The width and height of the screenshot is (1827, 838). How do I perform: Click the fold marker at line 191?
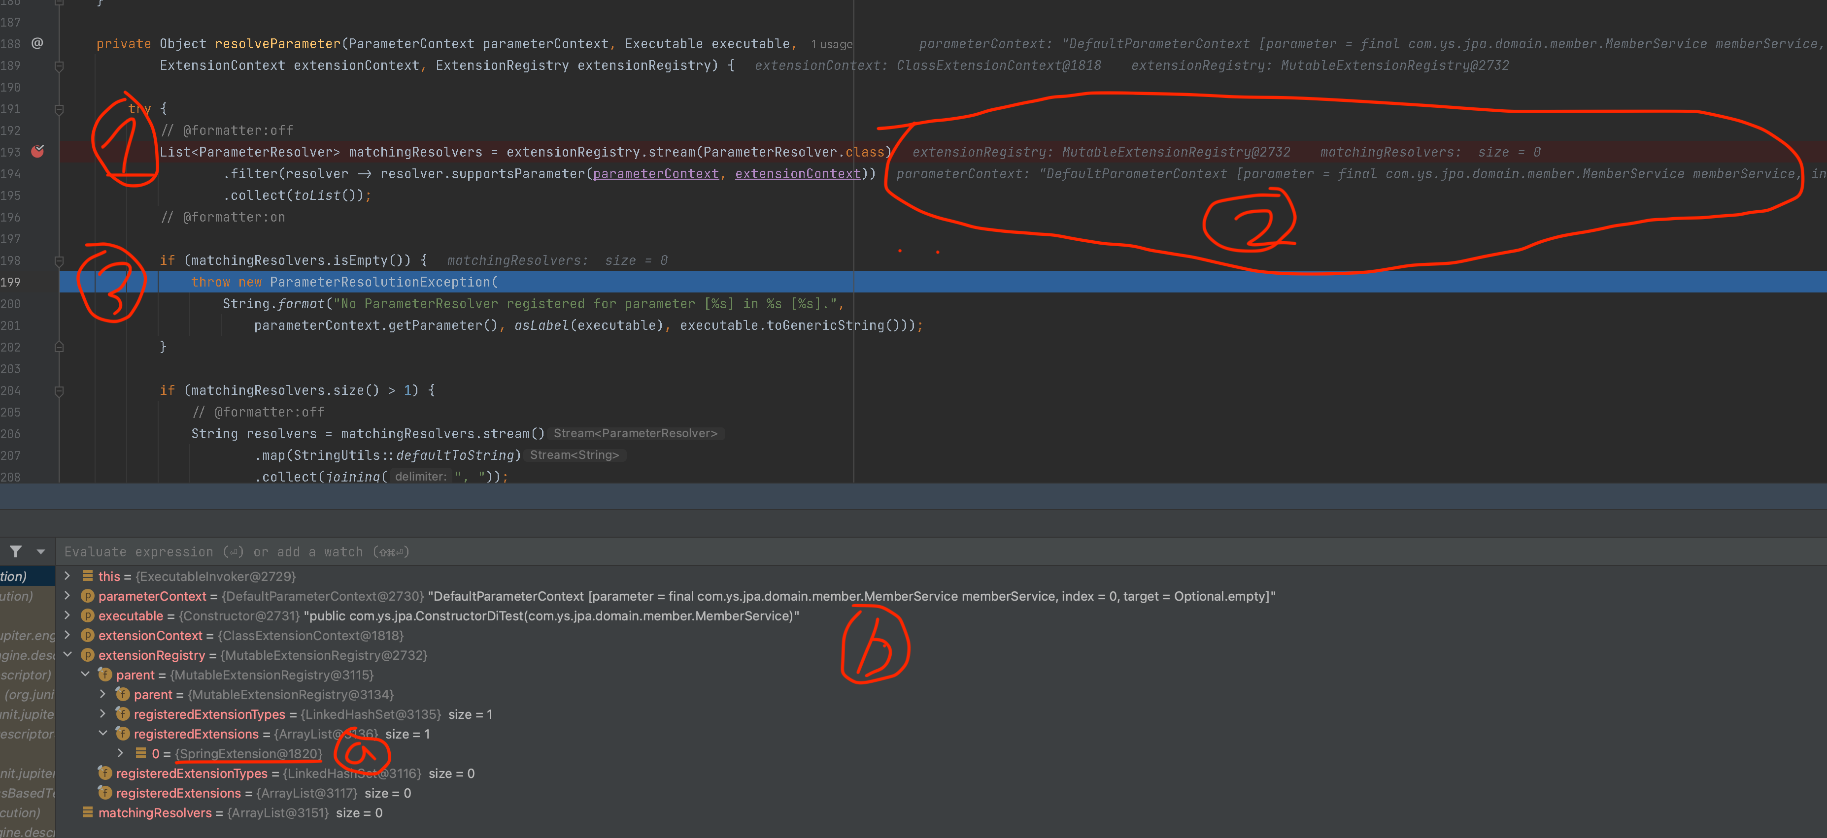click(60, 108)
